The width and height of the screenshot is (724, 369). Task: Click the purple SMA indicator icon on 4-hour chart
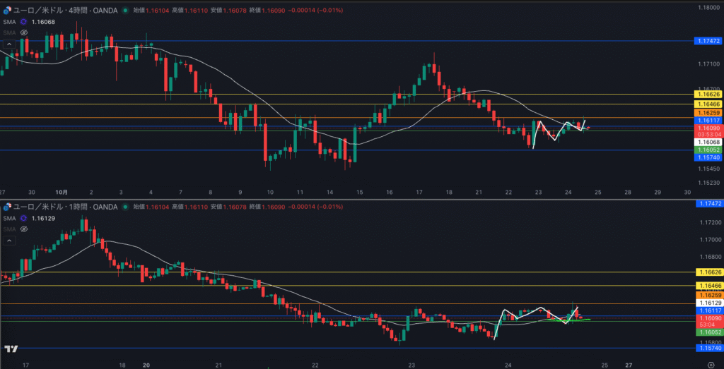coord(23,22)
